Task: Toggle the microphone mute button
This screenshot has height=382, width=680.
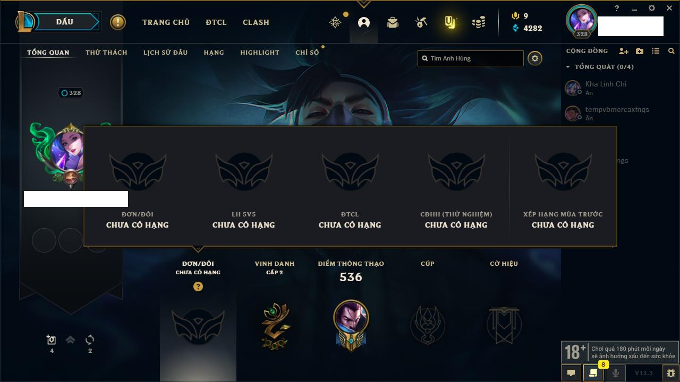Action: pos(615,373)
